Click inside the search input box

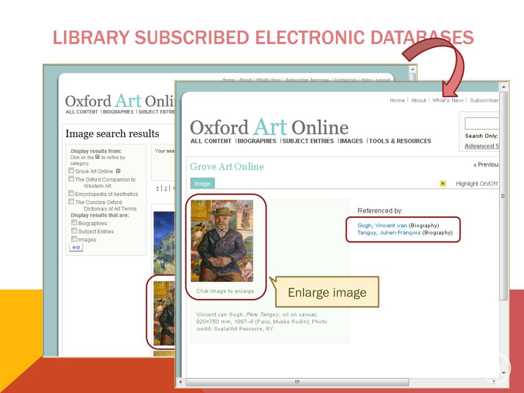coord(482,123)
